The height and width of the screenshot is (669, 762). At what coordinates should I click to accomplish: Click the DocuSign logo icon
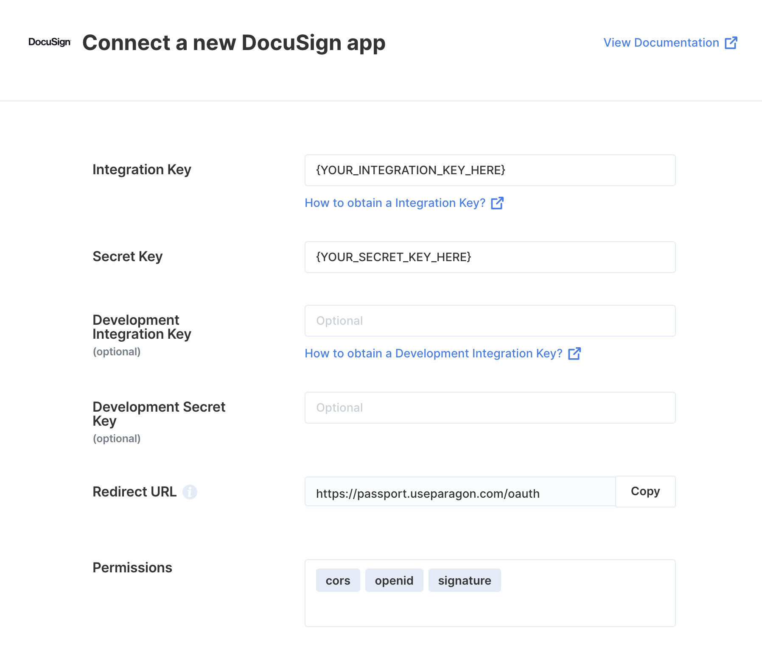coord(50,42)
